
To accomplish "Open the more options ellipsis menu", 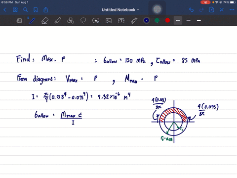I will tap(232, 10).
